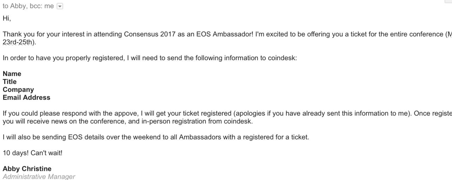Screen dimensions: 452x180
Task: Click the partially visible button in the top-right corner
Action: pos(448,1)
